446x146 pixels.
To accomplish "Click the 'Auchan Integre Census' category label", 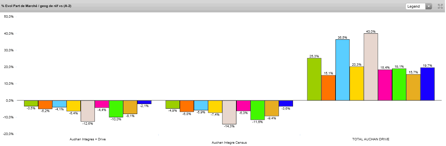I will coord(229,143).
